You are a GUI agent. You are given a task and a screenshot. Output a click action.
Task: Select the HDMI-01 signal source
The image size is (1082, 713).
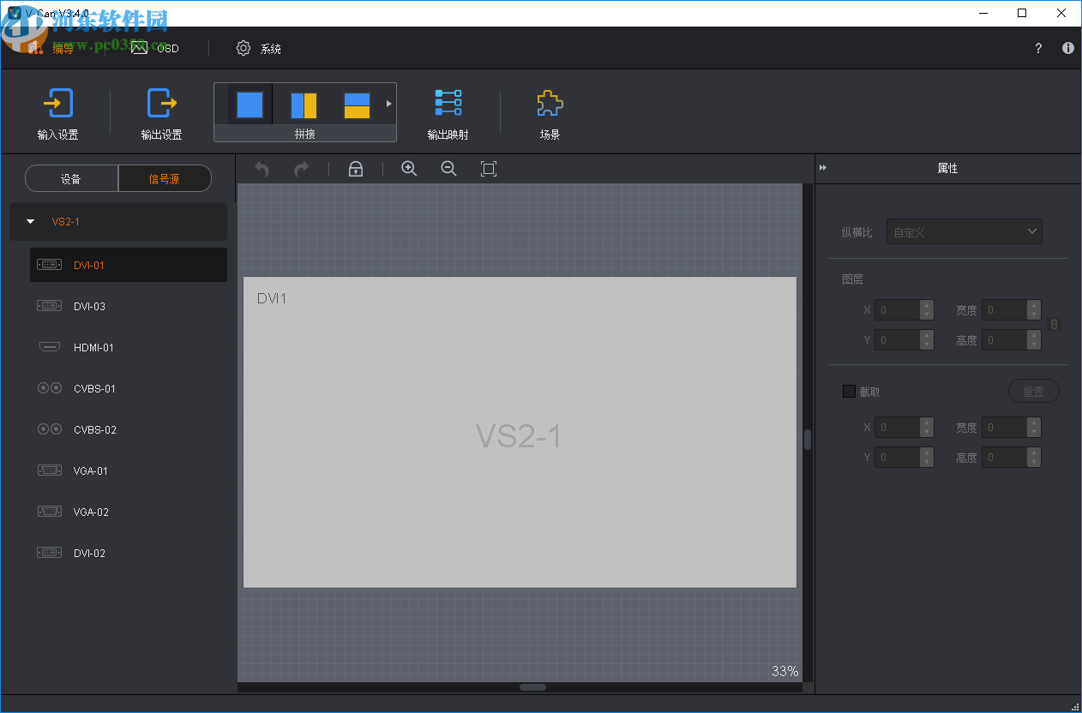point(93,347)
